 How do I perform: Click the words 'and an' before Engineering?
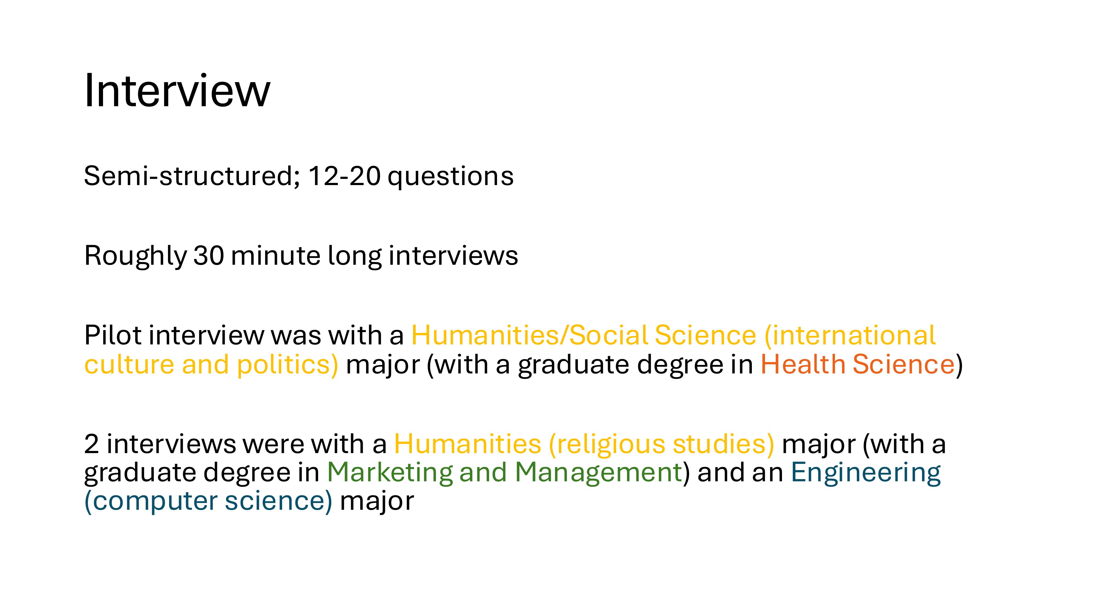tap(740, 472)
